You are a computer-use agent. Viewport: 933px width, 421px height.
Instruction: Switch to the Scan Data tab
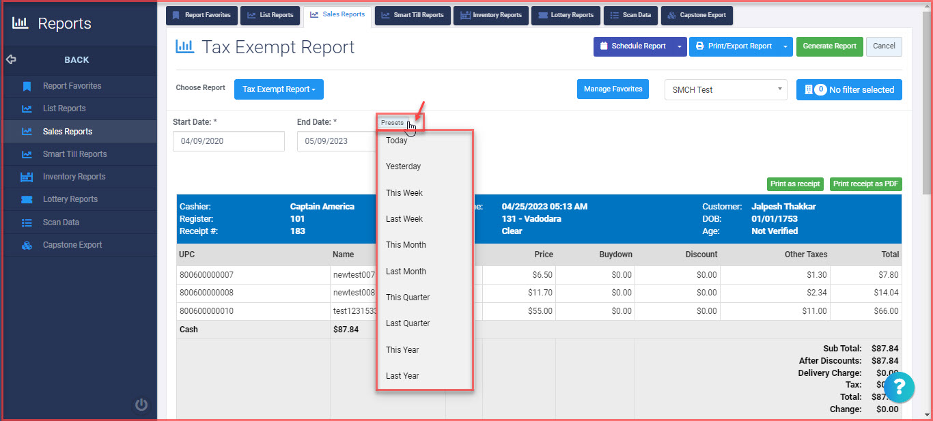point(631,15)
